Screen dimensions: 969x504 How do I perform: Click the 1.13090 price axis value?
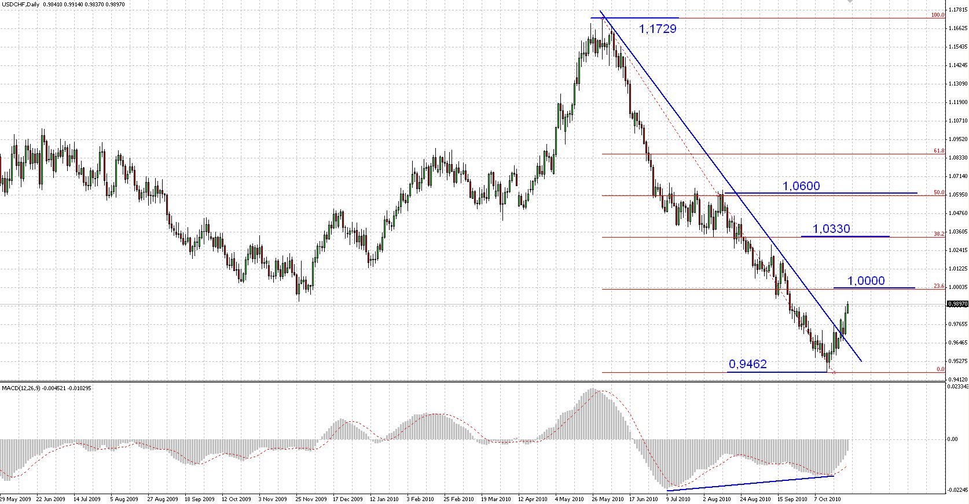tap(958, 83)
